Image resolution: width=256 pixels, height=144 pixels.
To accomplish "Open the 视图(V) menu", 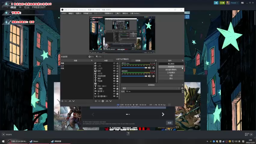I will (78, 13).
